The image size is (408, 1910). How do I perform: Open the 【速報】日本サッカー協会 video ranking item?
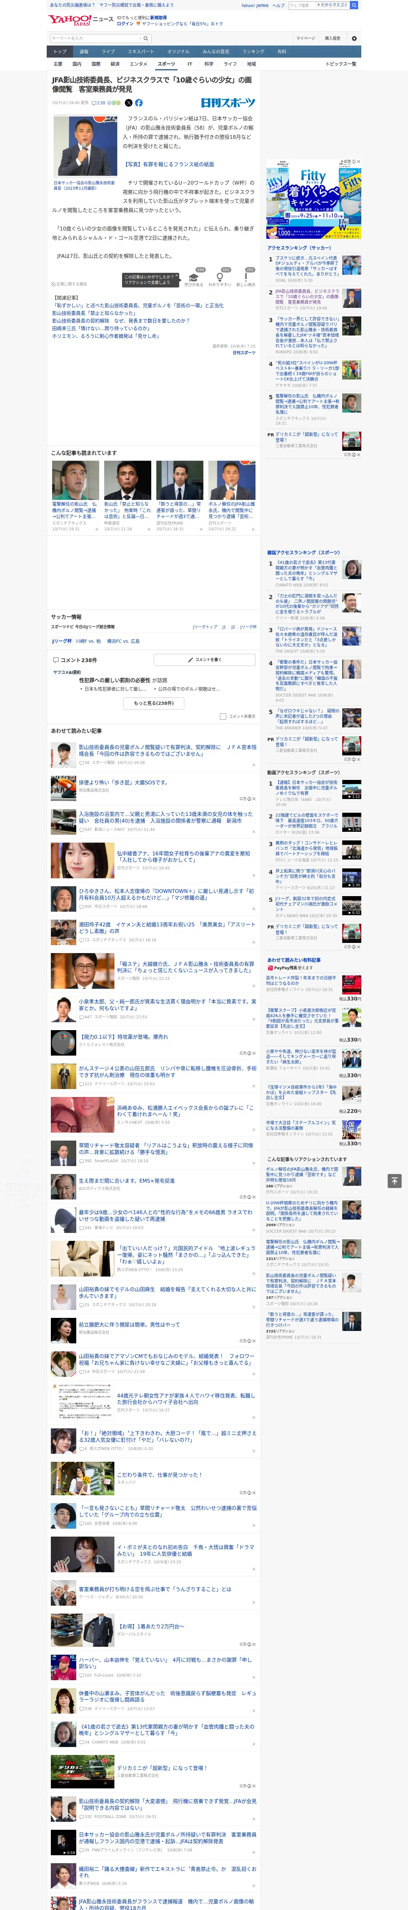point(307,788)
